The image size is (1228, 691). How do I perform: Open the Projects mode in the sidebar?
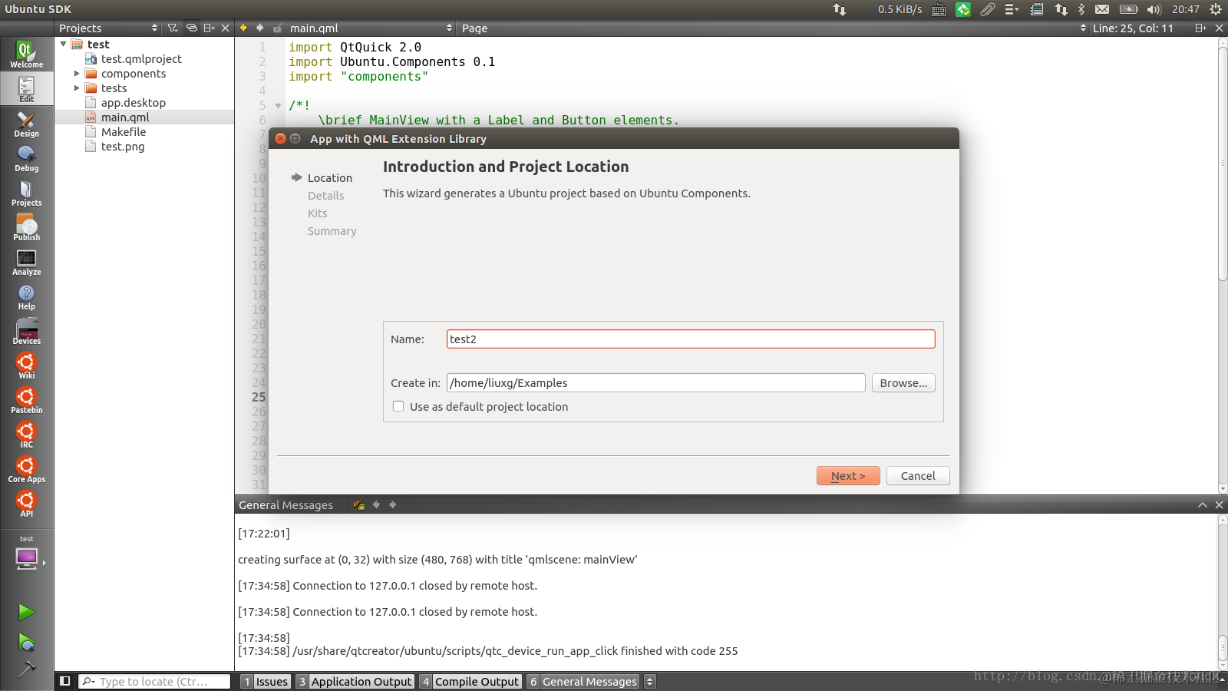(x=26, y=193)
